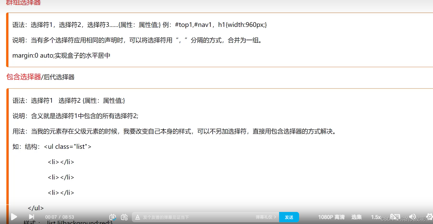Viewport: 433px width, 224px height.
Task: Click the 群组选择器 heading at top
Action: pos(23,2)
